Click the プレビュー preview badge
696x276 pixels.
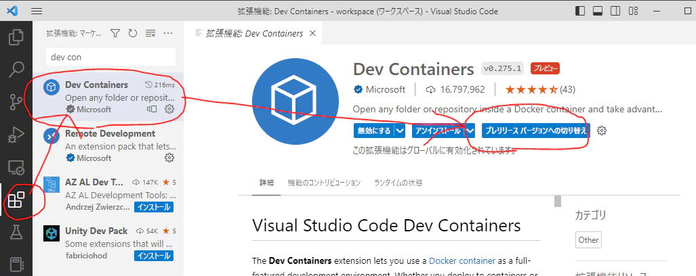point(544,69)
